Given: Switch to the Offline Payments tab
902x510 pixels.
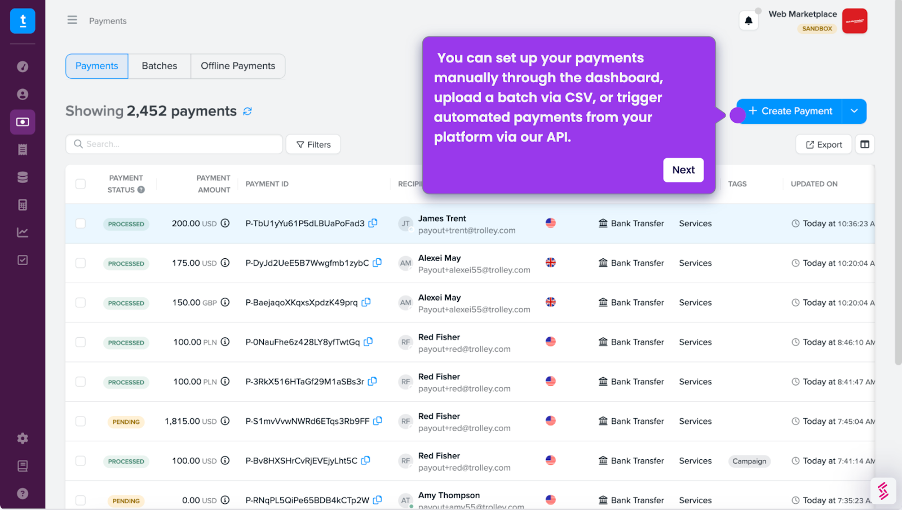Looking at the screenshot, I should click(238, 66).
